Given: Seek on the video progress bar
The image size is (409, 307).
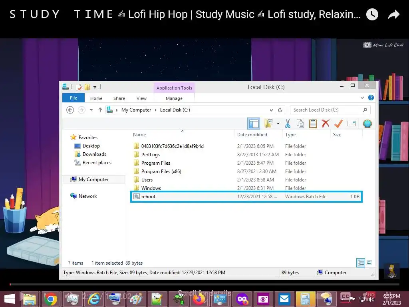Looking at the screenshot, I should coord(204,284).
